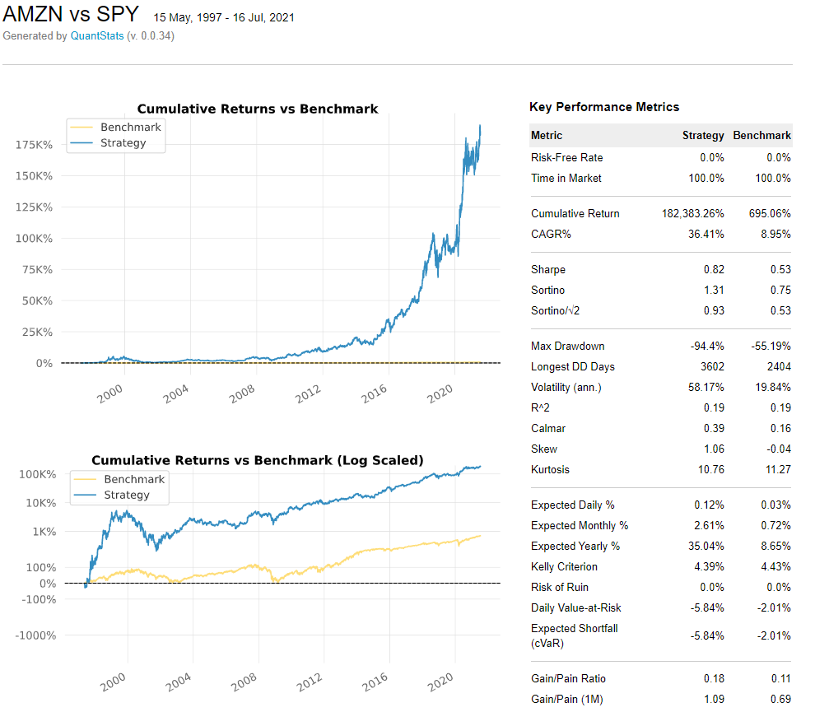Click the 2016 x-axis label on log chart
Screen dimensions: 829x712
coord(375,682)
